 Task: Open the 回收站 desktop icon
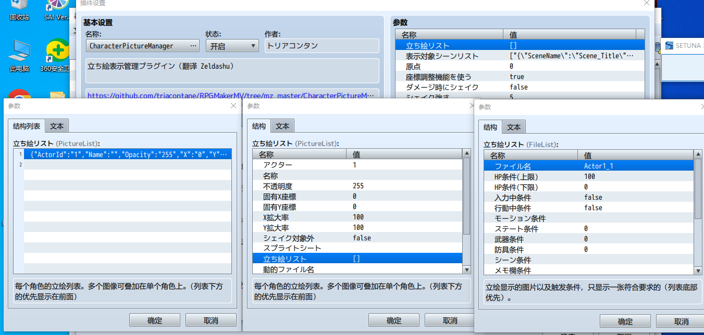coord(19,10)
